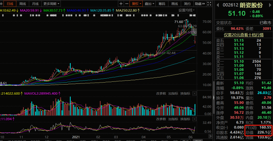This screenshot has height=141, width=273.
Task: Click 换指标 in volume panel
Action: pos(185,93)
